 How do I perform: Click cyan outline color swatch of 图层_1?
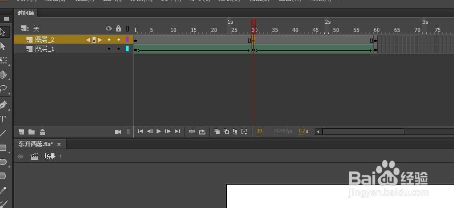(x=127, y=49)
